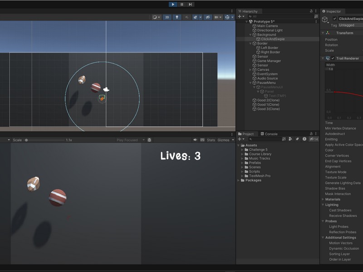Click the Pause button in the toolbar
The width and height of the screenshot is (363, 272).
[182, 4]
